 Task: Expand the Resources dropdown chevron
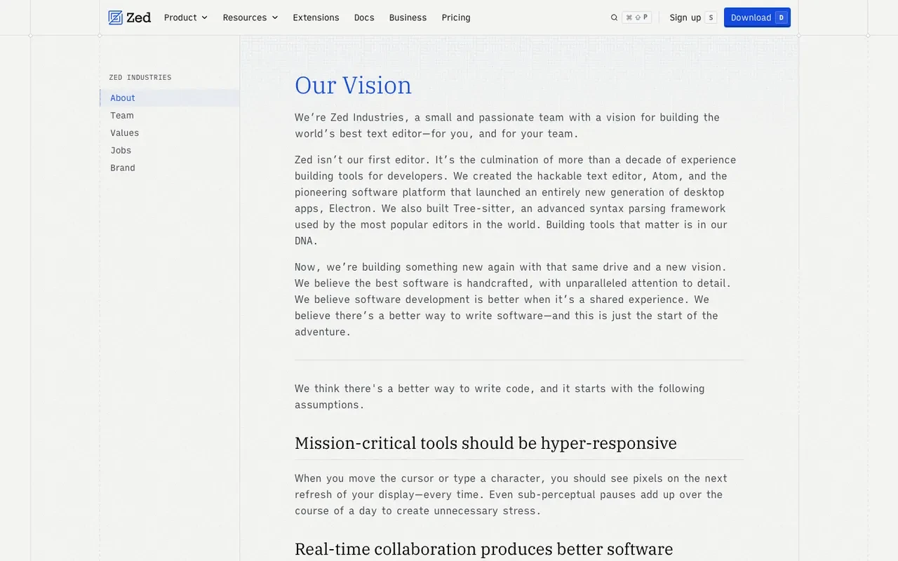coord(275,18)
